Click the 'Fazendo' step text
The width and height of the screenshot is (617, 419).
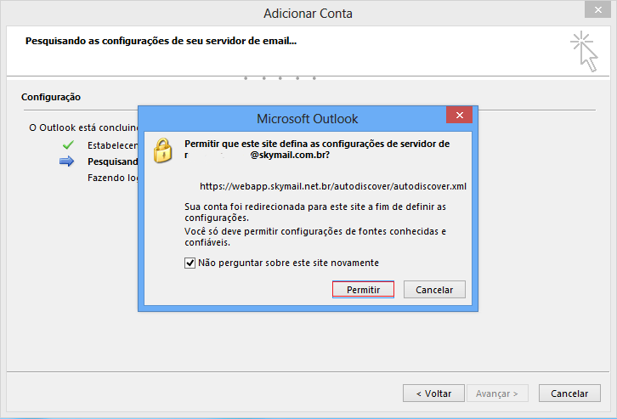point(113,178)
